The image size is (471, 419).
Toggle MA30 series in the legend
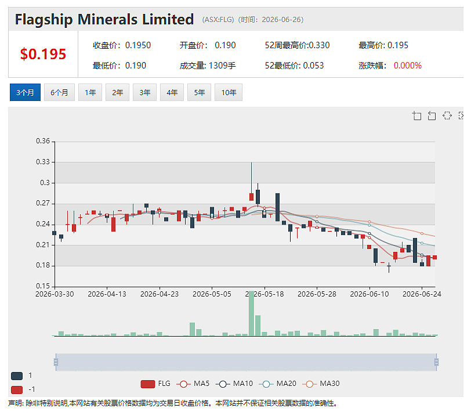click(x=321, y=384)
